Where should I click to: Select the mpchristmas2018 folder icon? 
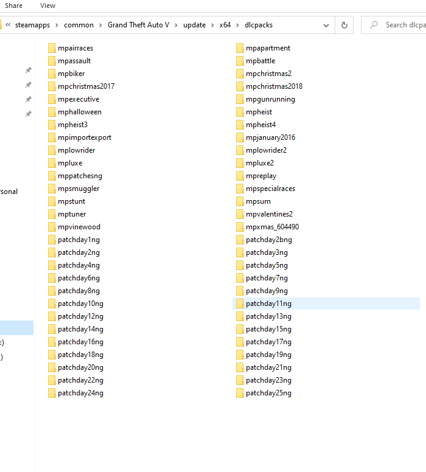click(x=240, y=86)
